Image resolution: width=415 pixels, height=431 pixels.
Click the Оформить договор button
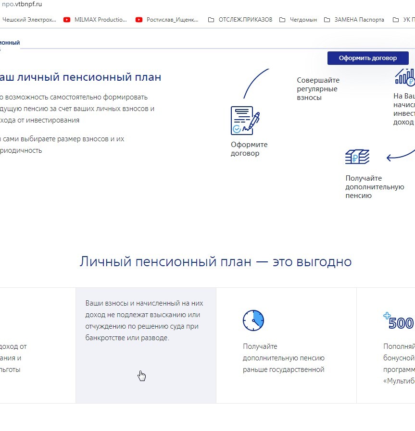(368, 58)
